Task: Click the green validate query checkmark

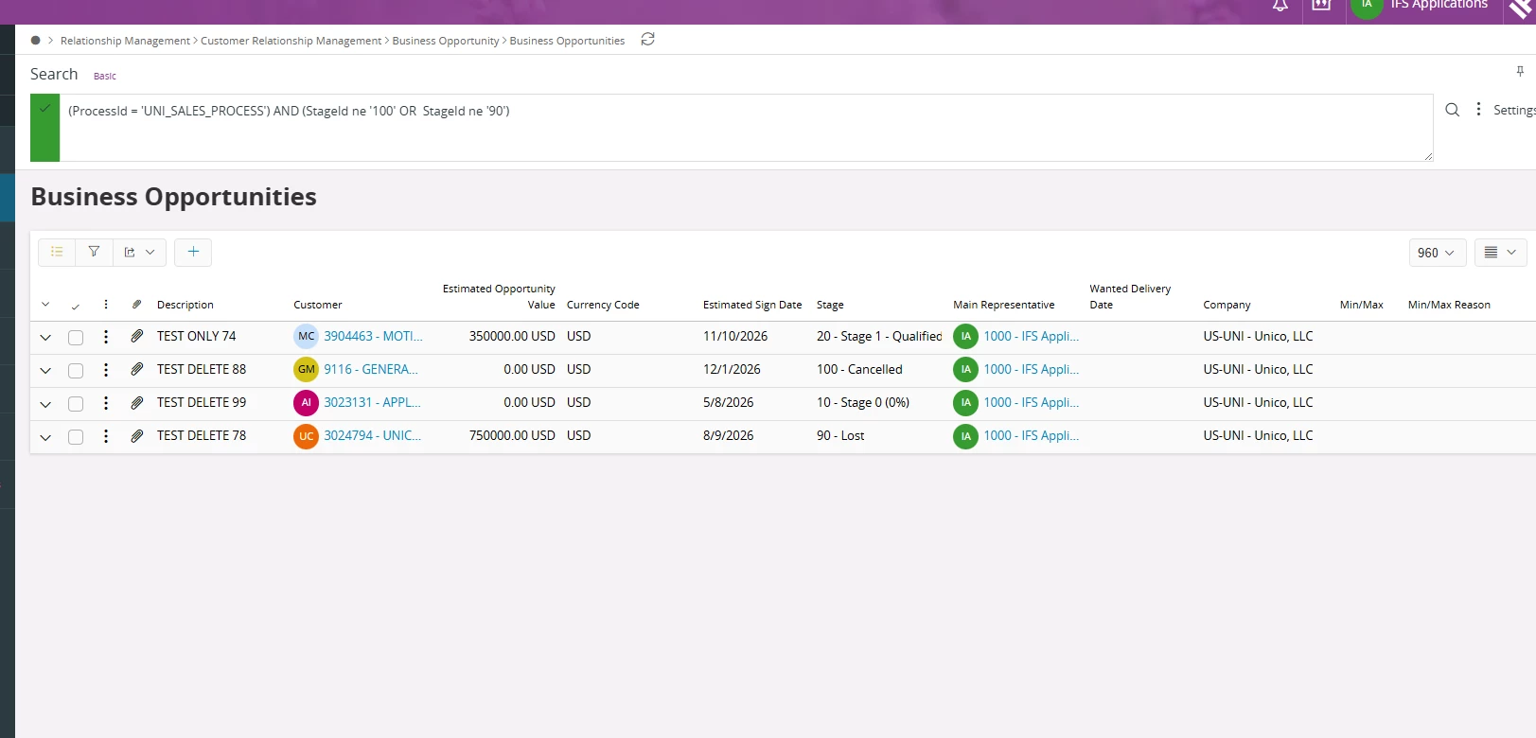Action: (44, 109)
